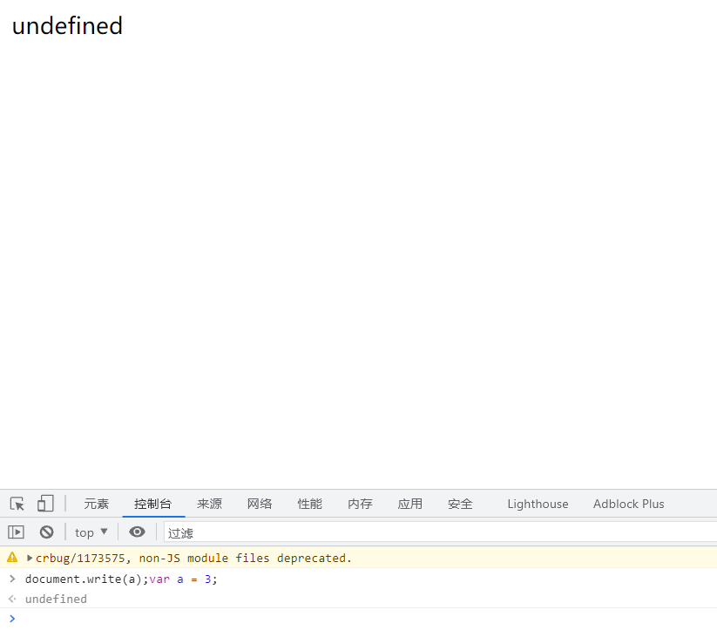Open the top JavaScript context dropdown
This screenshot has height=630, width=717.
pos(91,532)
